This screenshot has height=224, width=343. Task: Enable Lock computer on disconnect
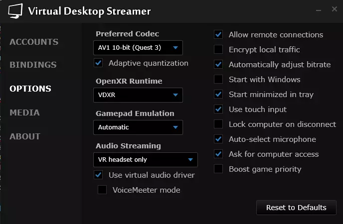218,124
